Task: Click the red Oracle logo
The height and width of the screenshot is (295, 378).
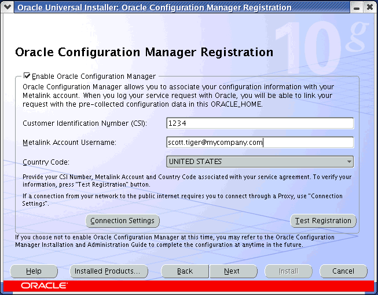Action: coord(44,286)
